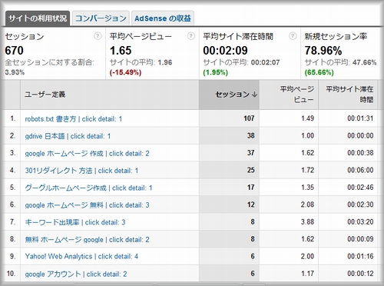
Task: Open google アカウント link
Action: [76, 274]
